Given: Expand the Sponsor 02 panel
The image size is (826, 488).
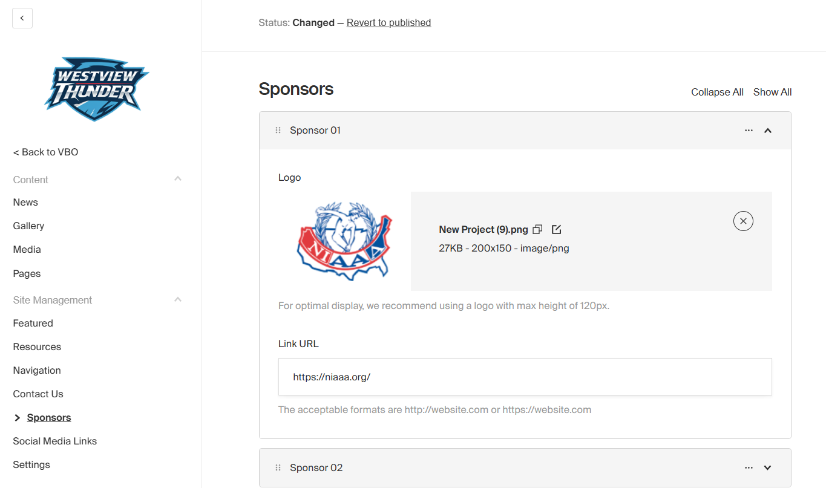Looking at the screenshot, I should 768,468.
